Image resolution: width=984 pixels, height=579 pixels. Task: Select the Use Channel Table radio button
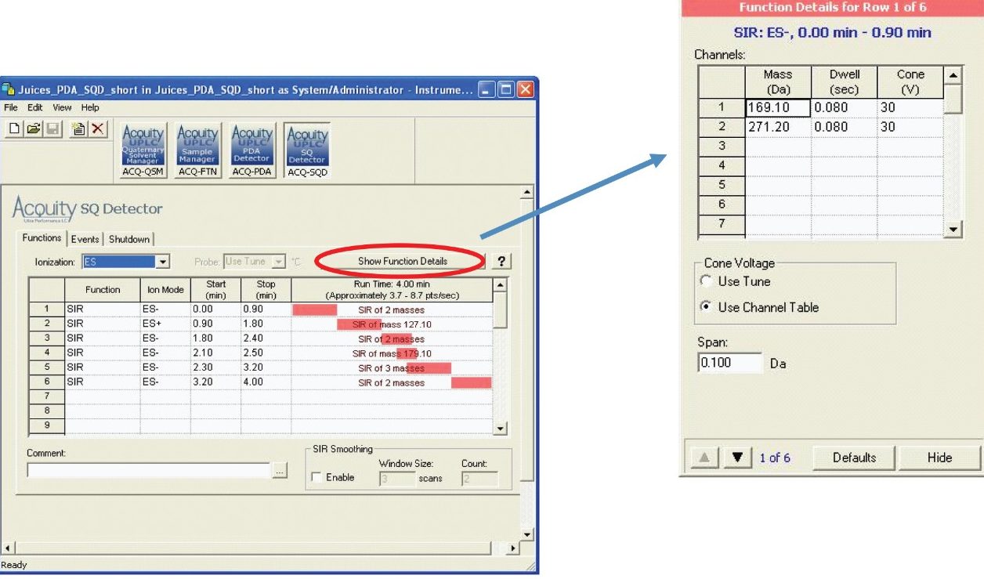707,307
